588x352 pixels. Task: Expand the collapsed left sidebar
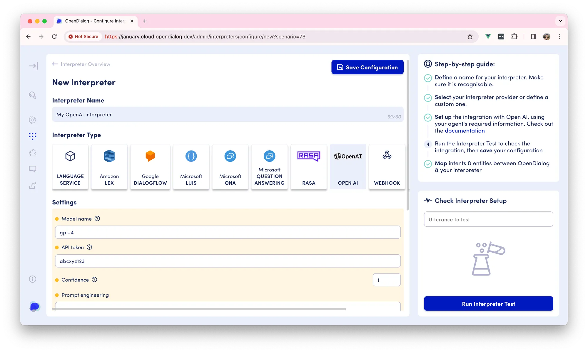[33, 66]
